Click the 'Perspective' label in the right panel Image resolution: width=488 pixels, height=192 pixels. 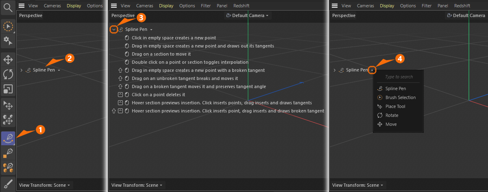(x=344, y=15)
